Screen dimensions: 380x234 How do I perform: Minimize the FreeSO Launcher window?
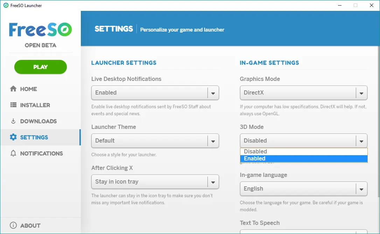tap(340, 5)
